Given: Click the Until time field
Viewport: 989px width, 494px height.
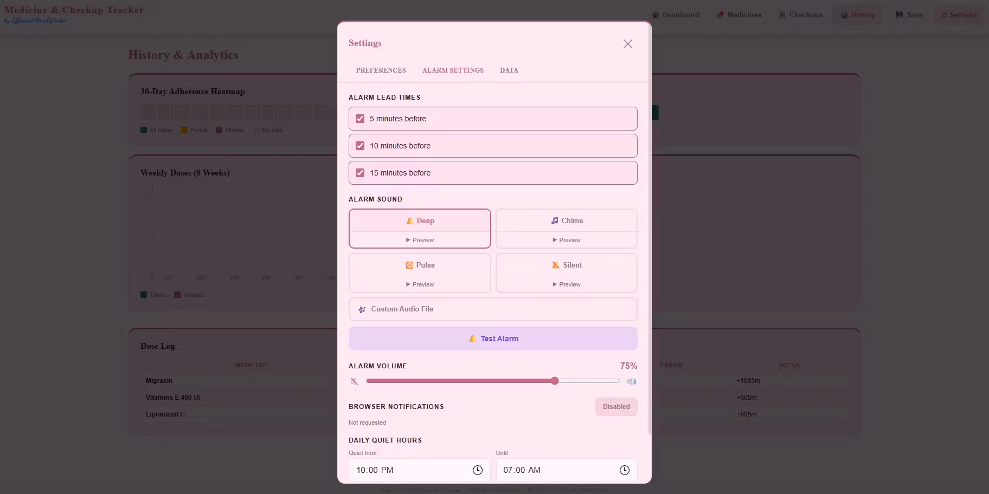Looking at the screenshot, I should tap(567, 470).
